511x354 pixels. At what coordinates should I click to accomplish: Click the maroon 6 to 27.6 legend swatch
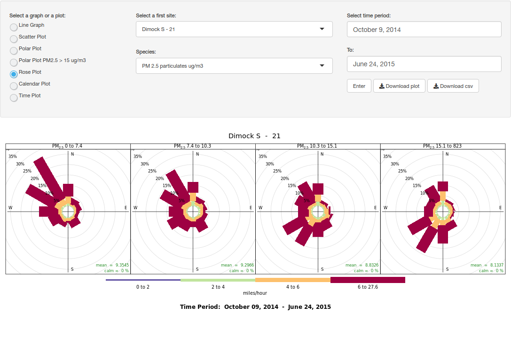(x=368, y=280)
